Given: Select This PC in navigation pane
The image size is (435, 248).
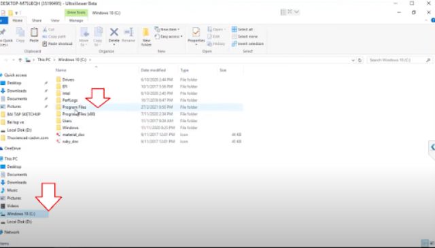Looking at the screenshot, I should (11, 159).
